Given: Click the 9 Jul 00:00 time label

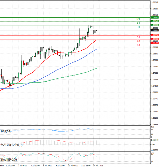Looking at the screenshot, I should point(60,166).
